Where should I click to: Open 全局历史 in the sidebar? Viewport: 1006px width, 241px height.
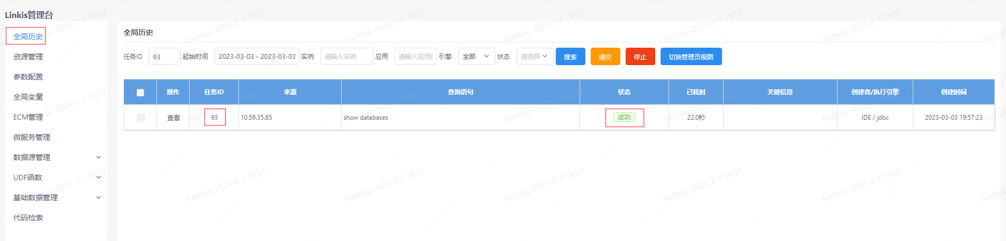tap(28, 37)
